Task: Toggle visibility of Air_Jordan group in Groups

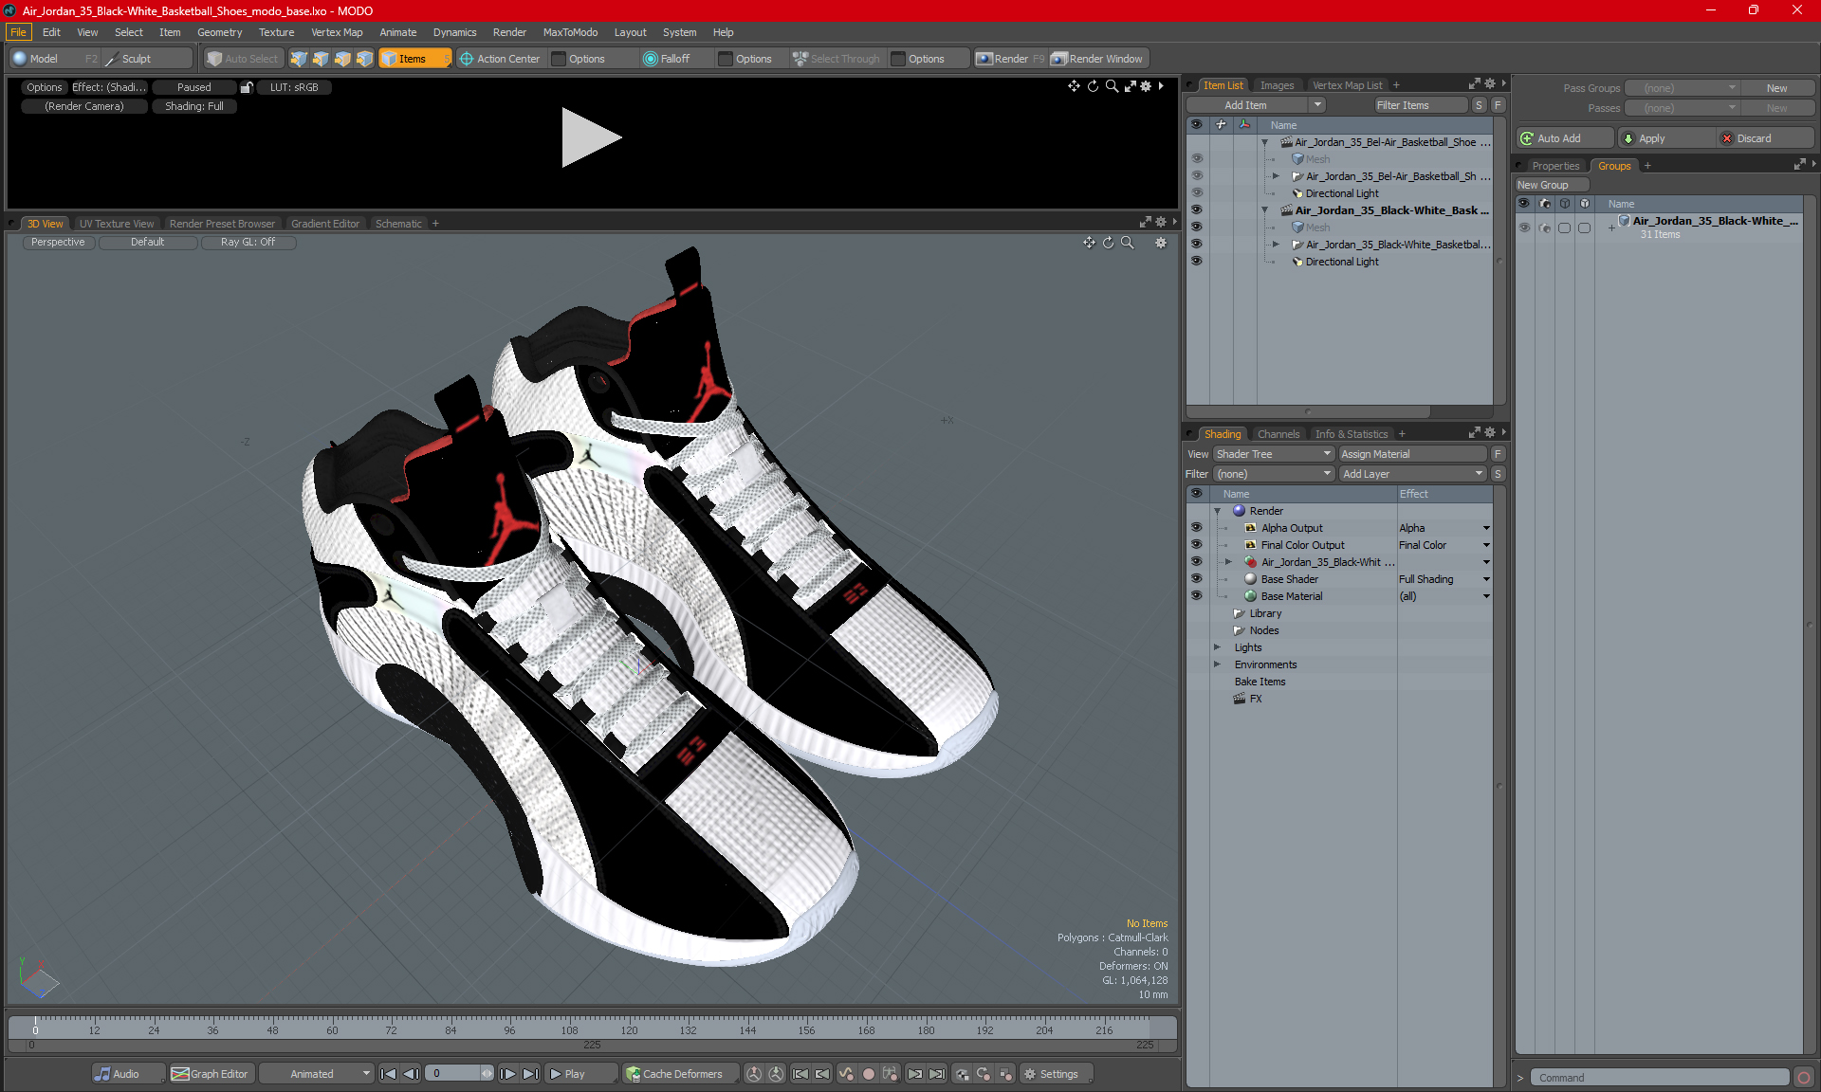Action: click(x=1524, y=227)
